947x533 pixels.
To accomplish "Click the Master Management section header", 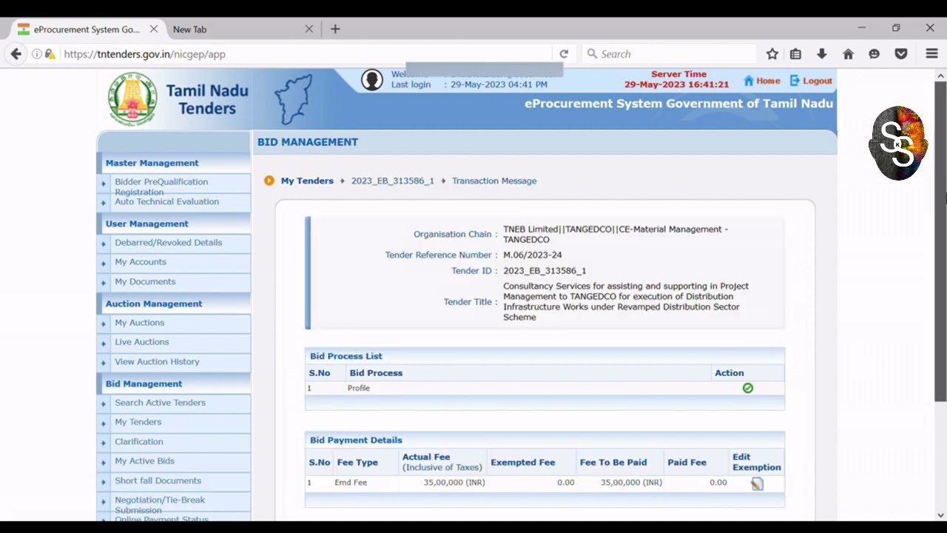I will 152,163.
